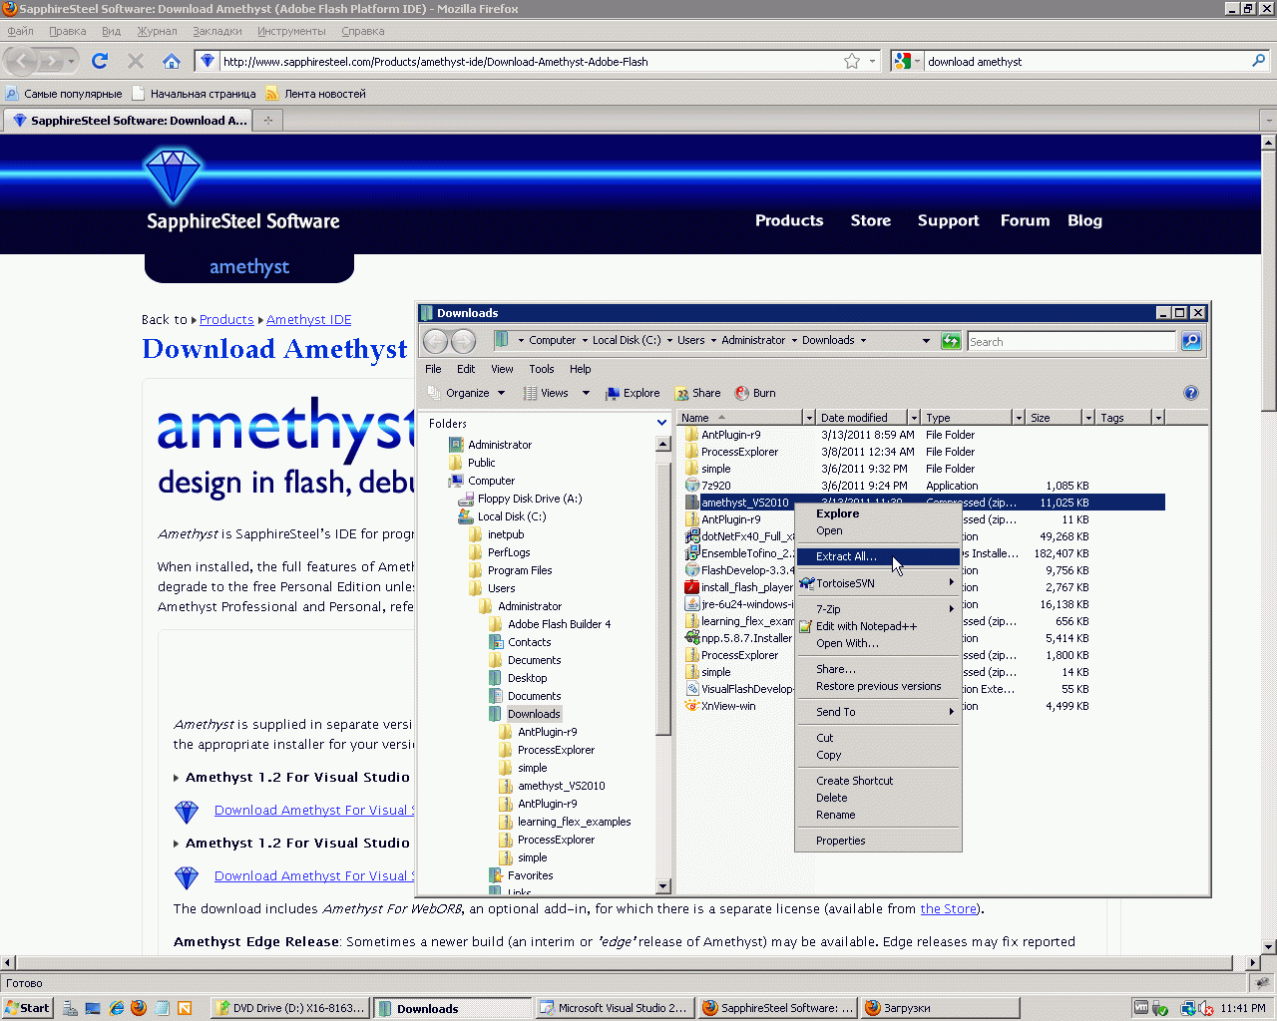Open the TortoiseSVN submenu
The width and height of the screenshot is (1277, 1021).
878,583
